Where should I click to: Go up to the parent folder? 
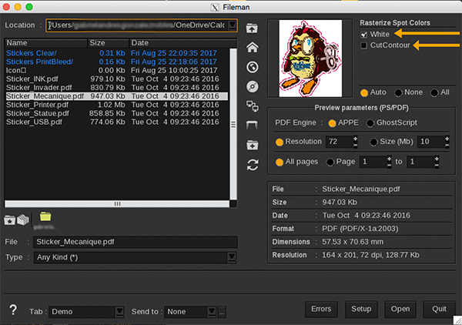point(252,28)
